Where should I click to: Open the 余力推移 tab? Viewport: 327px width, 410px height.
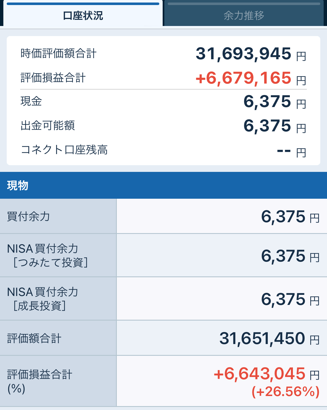tap(244, 15)
